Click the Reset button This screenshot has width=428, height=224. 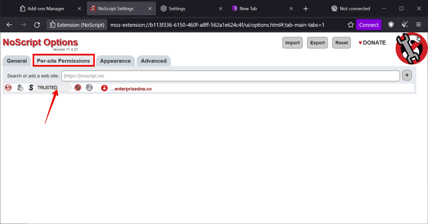click(x=342, y=43)
